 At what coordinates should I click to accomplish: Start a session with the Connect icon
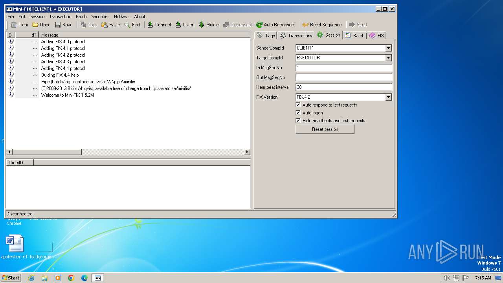(151, 25)
